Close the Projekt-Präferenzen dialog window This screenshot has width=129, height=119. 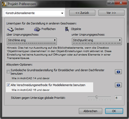tap(121, 3)
